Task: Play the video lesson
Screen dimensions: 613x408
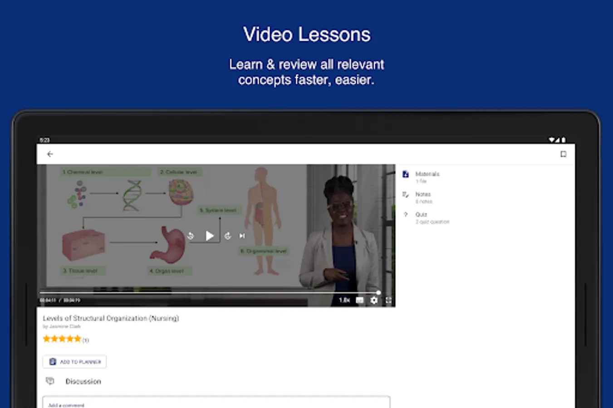Action: [x=210, y=236]
